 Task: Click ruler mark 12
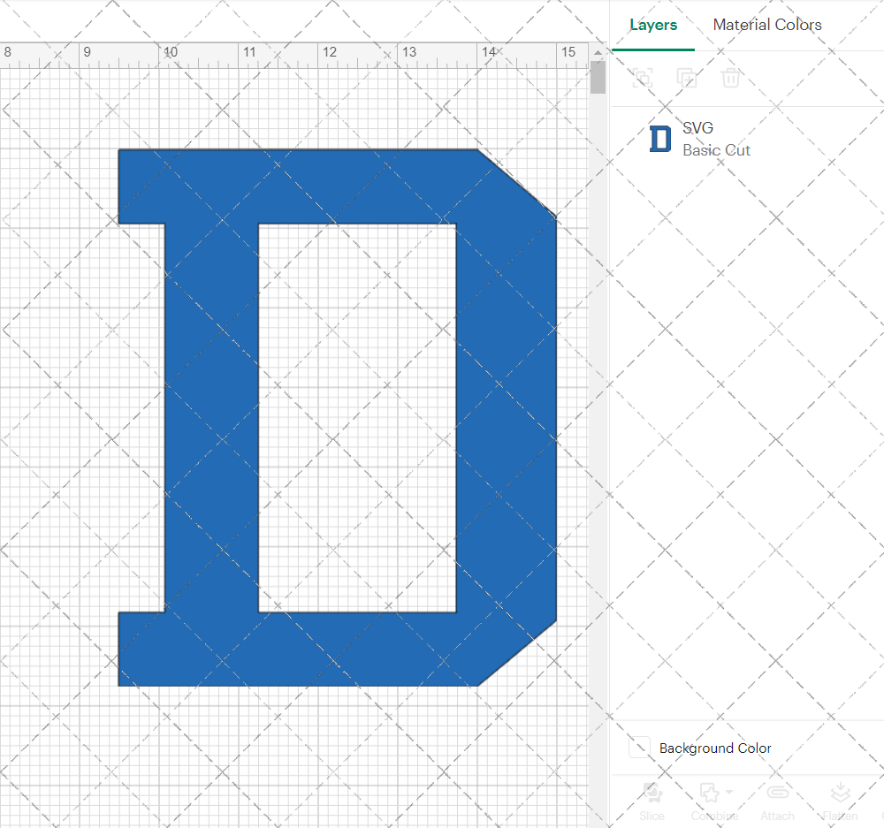(x=330, y=52)
